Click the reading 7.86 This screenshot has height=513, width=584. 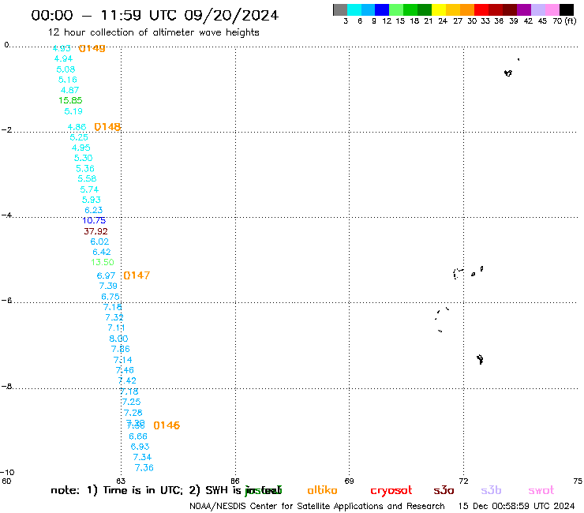coord(121,349)
